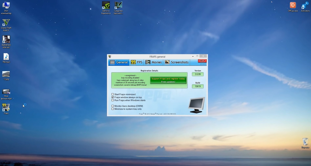Select the Recycle Bin (Корзина) icon
Screen dimensions: 311x166
[305, 143]
